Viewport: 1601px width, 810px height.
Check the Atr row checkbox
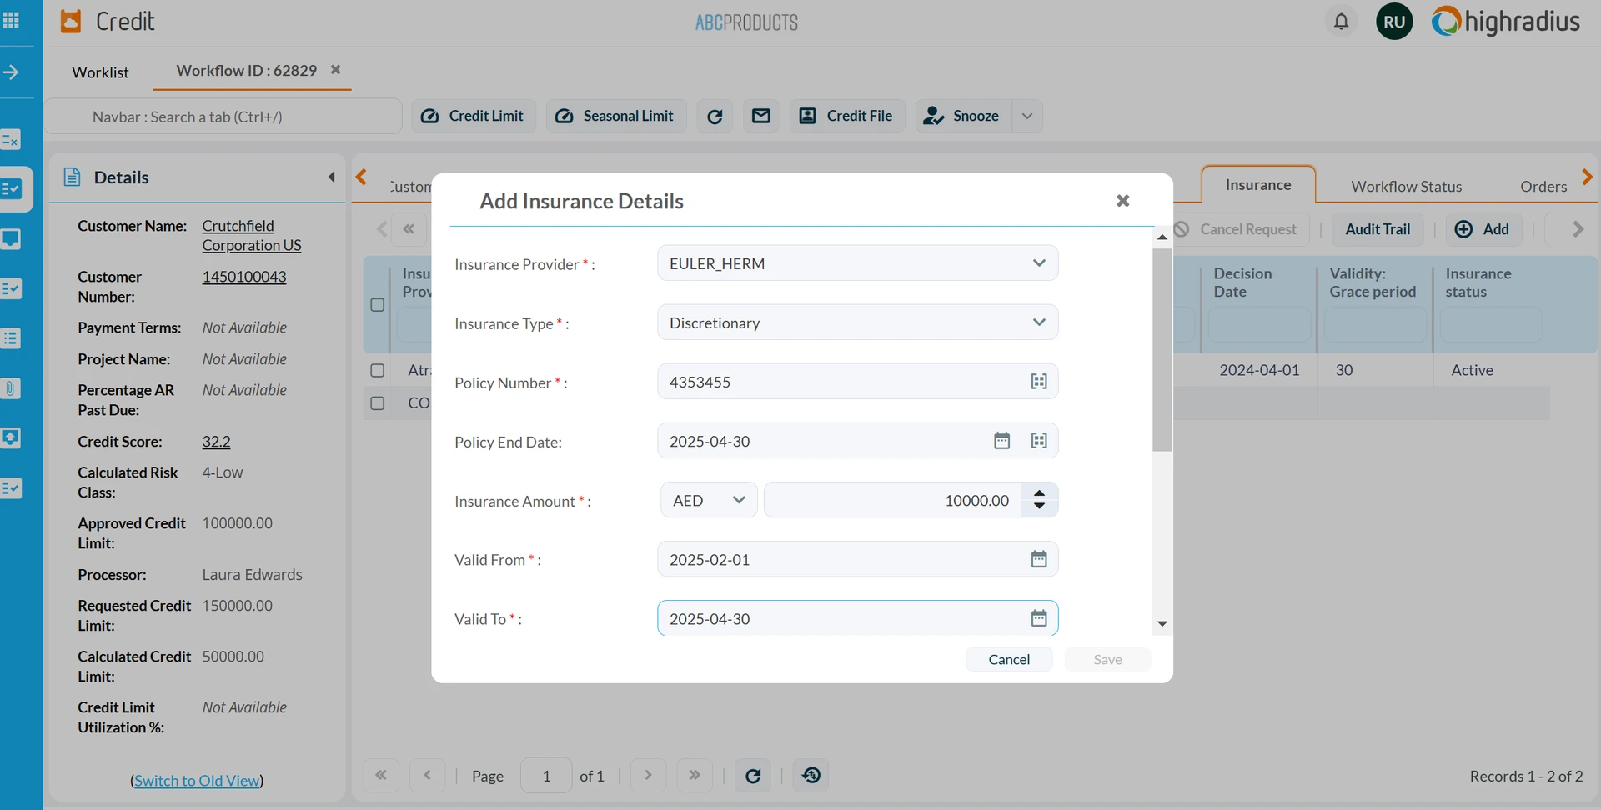click(x=378, y=370)
